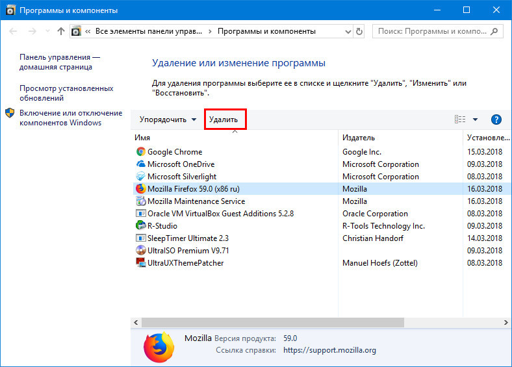Click the large Firefox logo in details pane

(159, 347)
